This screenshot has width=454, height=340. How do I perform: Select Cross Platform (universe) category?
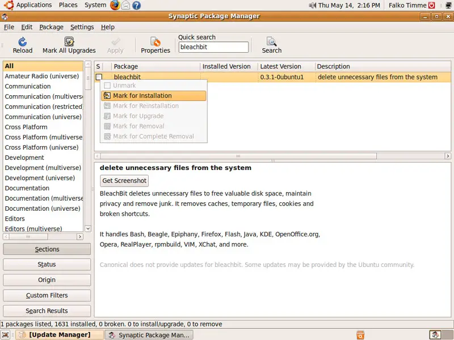coord(43,147)
